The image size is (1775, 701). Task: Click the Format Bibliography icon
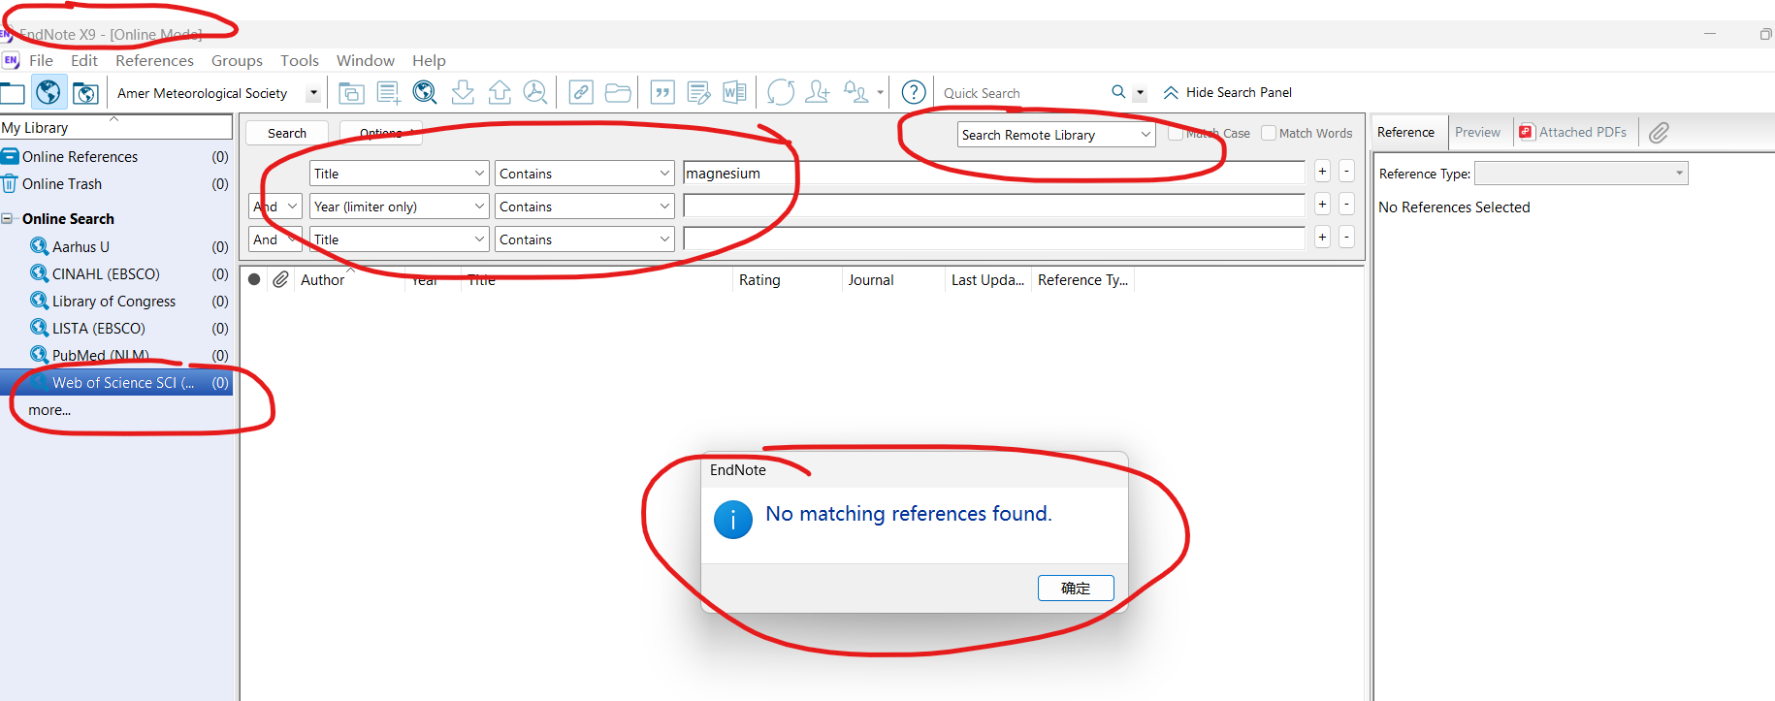tap(698, 93)
